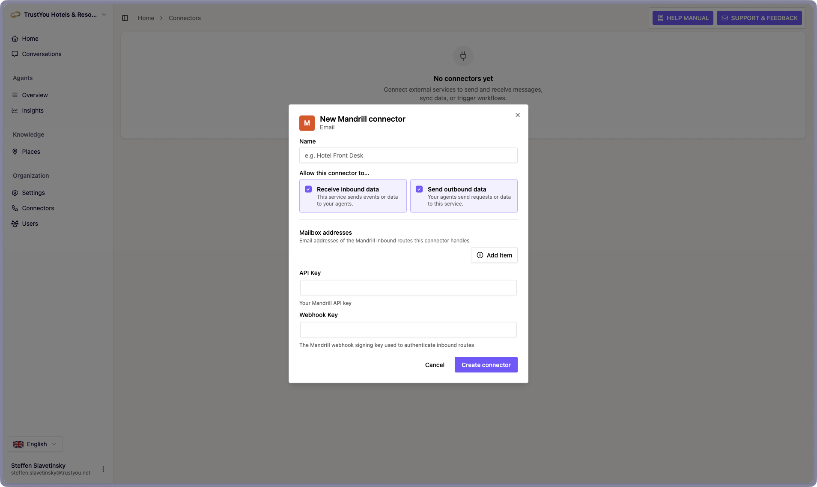
Task: Click the Overview list icon
Action: tap(15, 95)
